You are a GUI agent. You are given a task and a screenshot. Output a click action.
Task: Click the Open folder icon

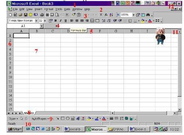coord(21,15)
